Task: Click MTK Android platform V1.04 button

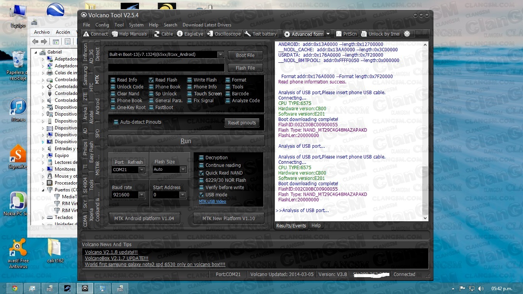Action: [x=144, y=218]
